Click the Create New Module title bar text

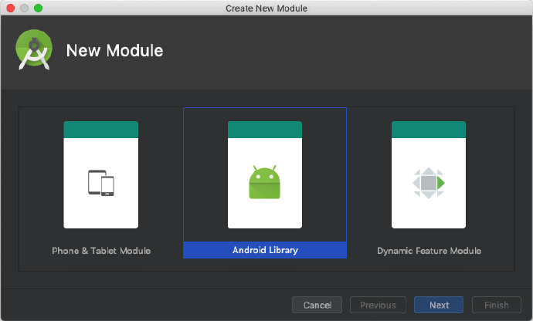click(266, 8)
